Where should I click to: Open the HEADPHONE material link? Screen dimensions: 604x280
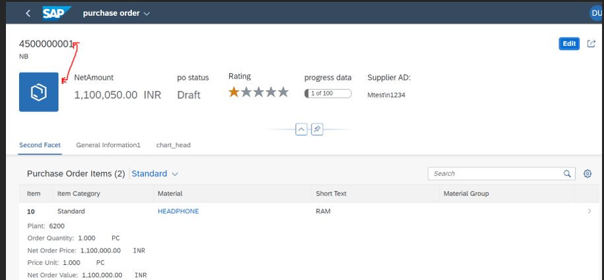(x=178, y=211)
